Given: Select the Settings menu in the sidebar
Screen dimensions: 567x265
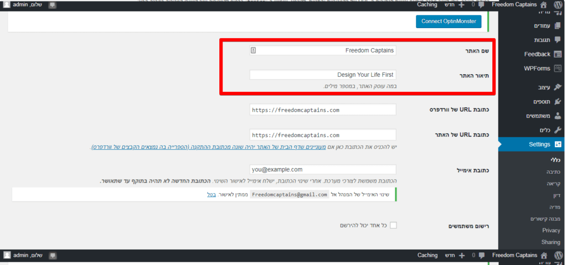Looking at the screenshot, I should (x=532, y=144).
